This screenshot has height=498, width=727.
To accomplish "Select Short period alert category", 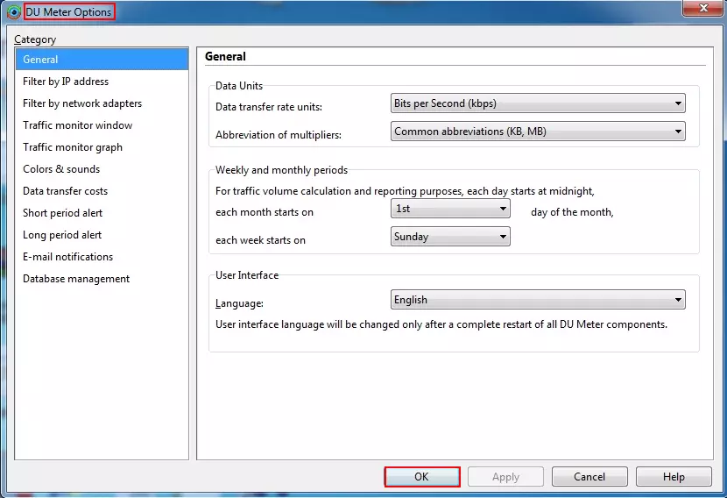I will coord(102,212).
